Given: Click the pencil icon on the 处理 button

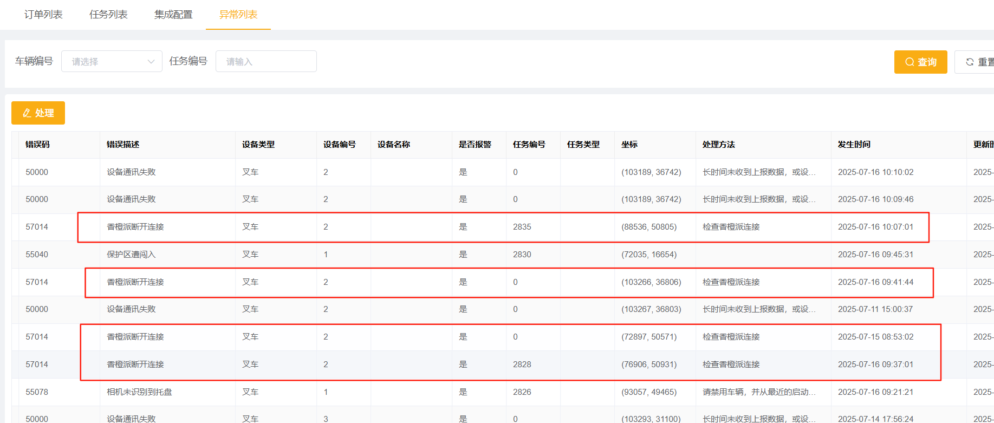Looking at the screenshot, I should tap(27, 113).
